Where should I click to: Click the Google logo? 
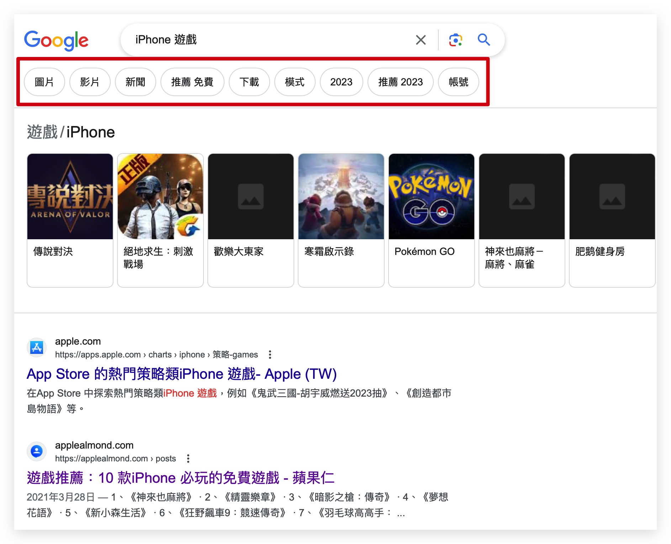pos(56,40)
